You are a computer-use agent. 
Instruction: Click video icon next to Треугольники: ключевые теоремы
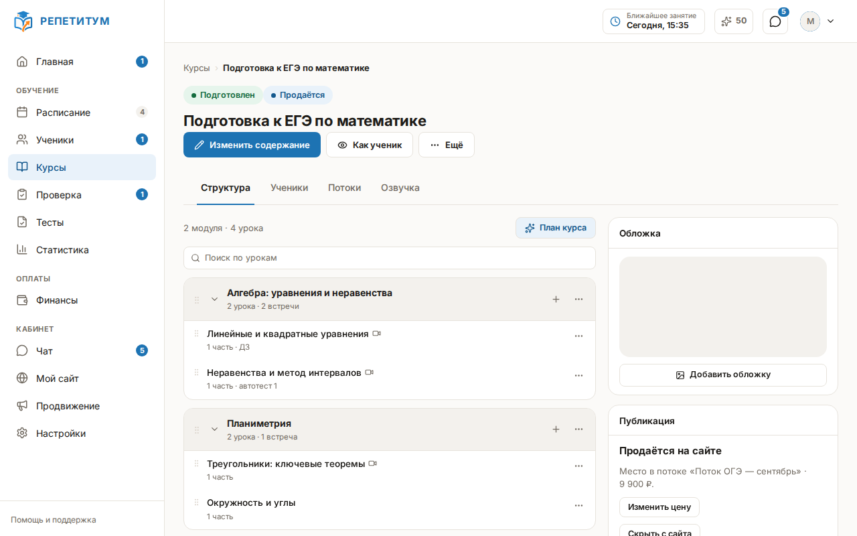(x=373, y=464)
